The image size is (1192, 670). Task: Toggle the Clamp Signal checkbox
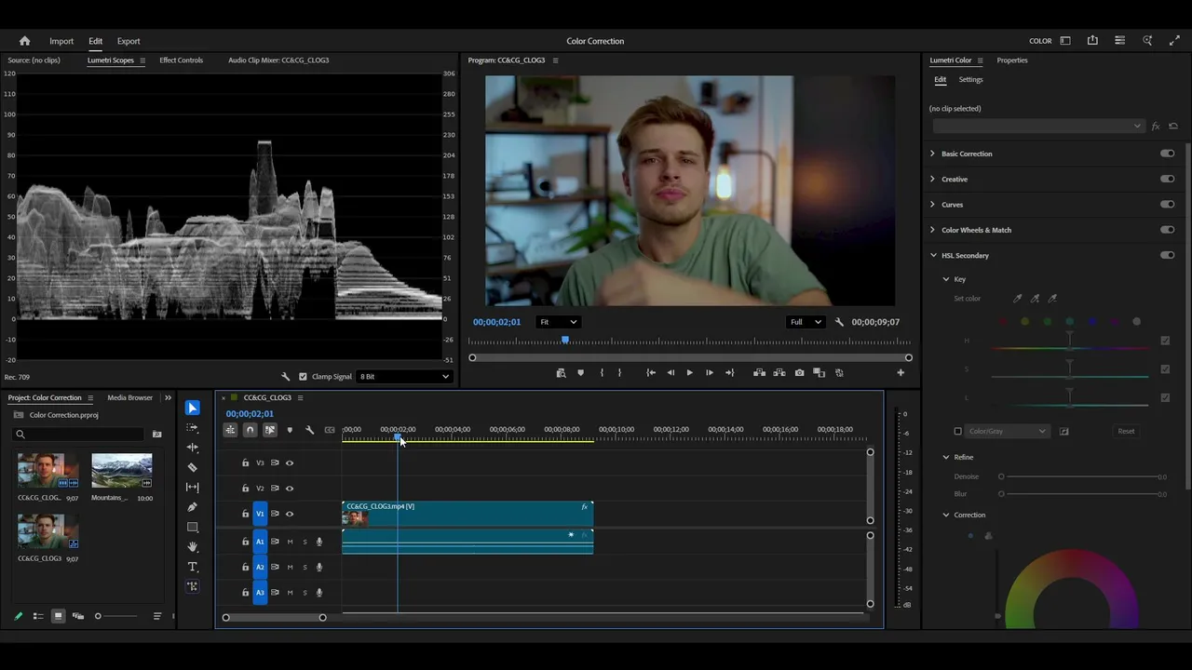tap(303, 377)
